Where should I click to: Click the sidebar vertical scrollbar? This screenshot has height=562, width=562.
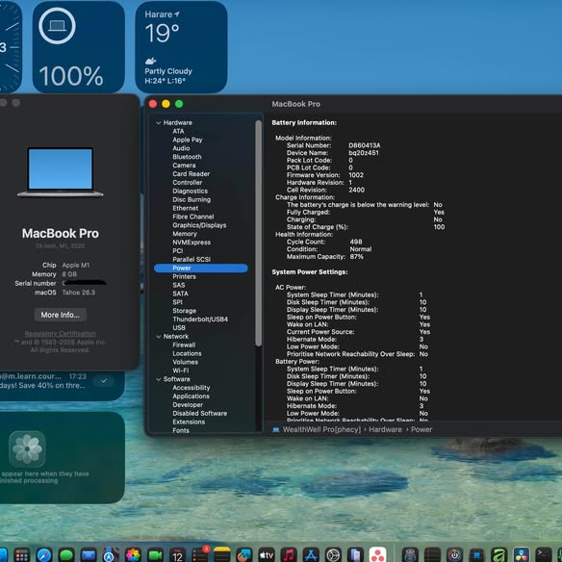259,233
